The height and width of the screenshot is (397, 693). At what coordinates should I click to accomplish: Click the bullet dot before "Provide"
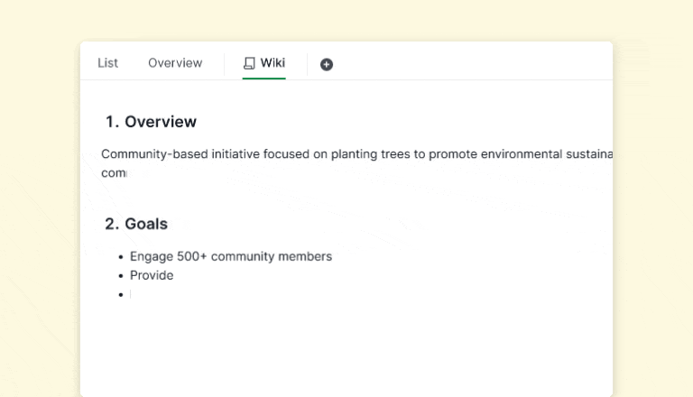tap(121, 276)
